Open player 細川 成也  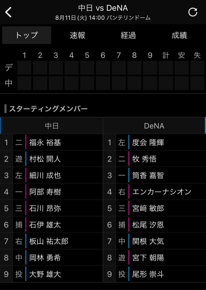point(45,176)
